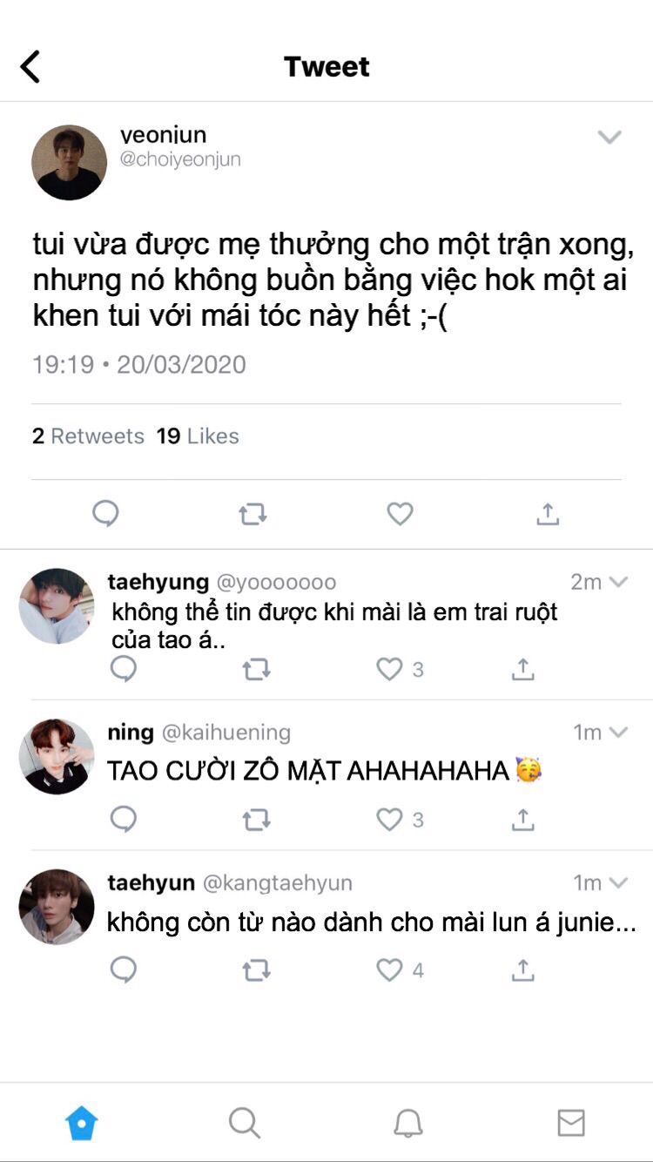
Task: Reply to taehyung's comment
Action: coord(124,669)
